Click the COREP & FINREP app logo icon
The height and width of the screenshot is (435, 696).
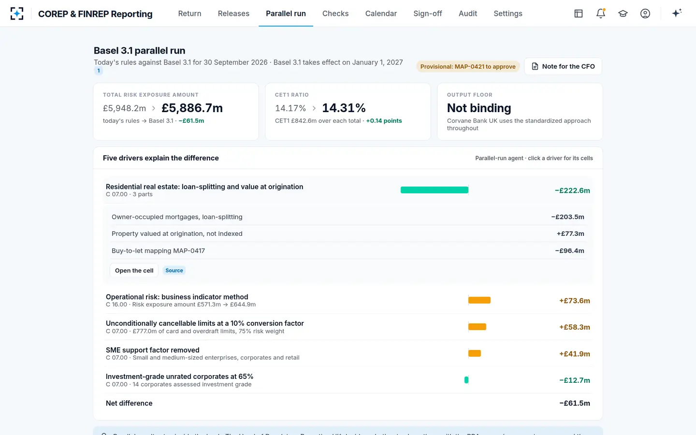(17, 14)
